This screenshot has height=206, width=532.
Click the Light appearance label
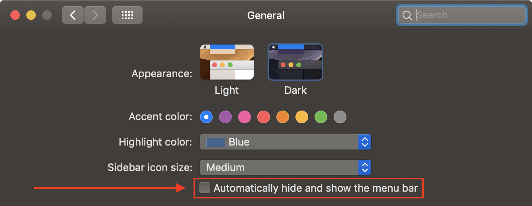coord(227,90)
